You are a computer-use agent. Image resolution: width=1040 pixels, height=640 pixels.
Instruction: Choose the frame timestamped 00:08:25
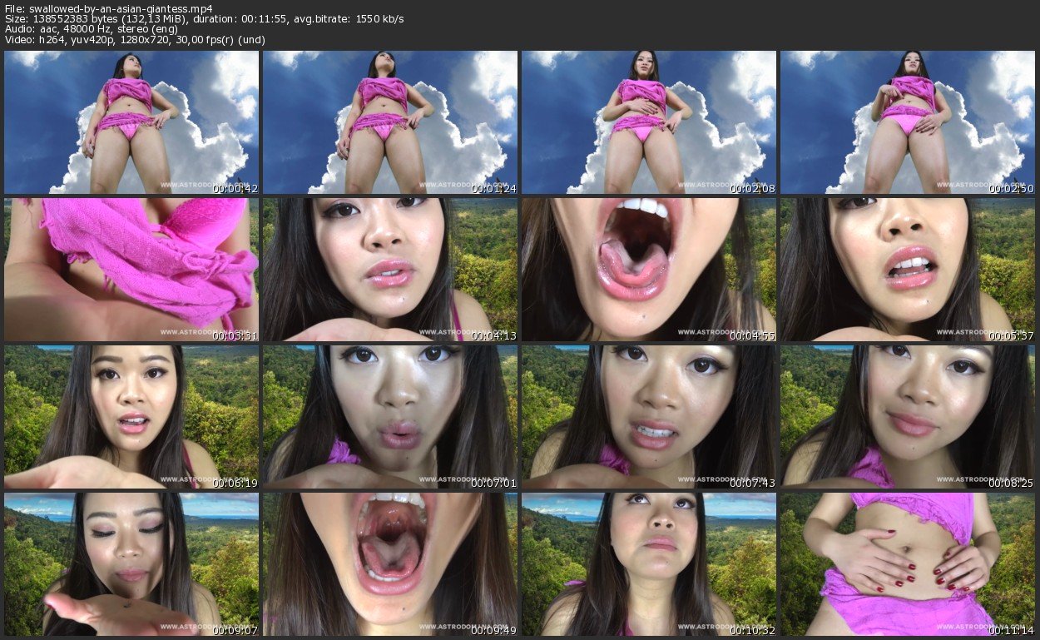[x=908, y=417]
